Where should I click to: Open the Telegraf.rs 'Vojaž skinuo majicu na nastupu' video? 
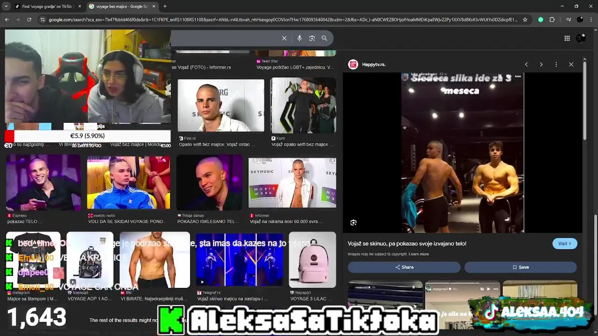click(239, 259)
